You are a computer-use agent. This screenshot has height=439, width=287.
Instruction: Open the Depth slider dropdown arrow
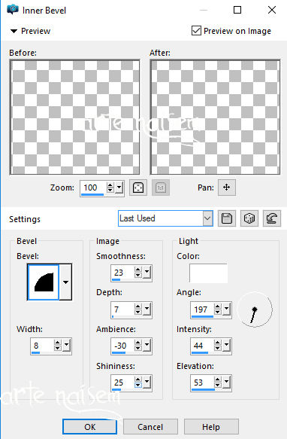pos(147,309)
